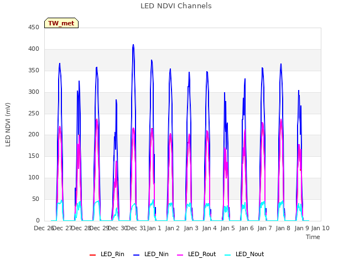Click the TW_met annotation label
Screen dimensions: 354x265
tap(61, 23)
